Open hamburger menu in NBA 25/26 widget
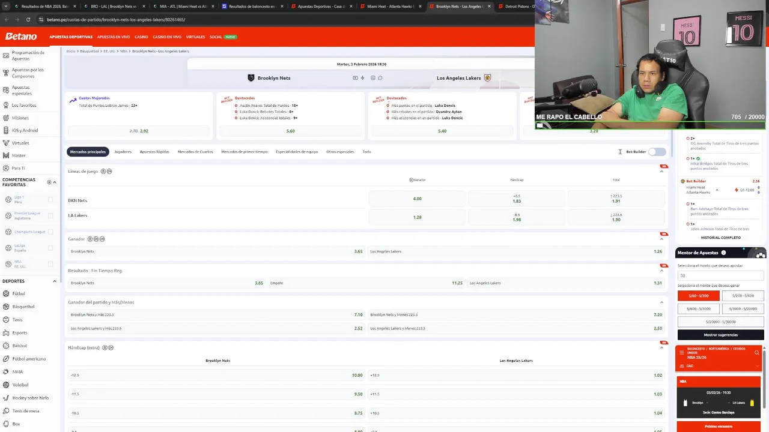 pyautogui.click(x=682, y=353)
